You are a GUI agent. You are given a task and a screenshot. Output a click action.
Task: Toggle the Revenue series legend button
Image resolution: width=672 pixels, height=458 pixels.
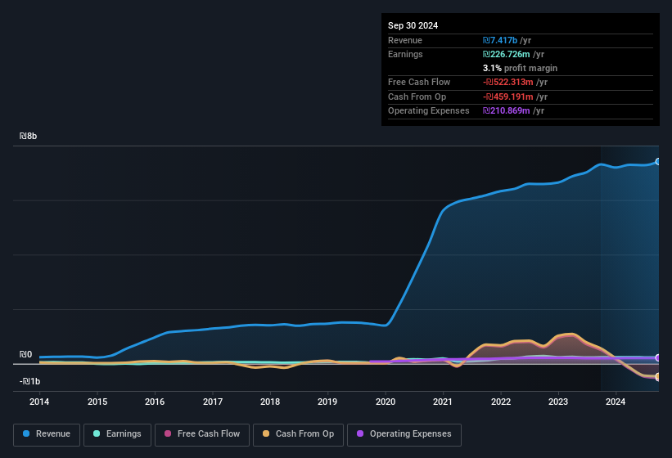pyautogui.click(x=47, y=435)
